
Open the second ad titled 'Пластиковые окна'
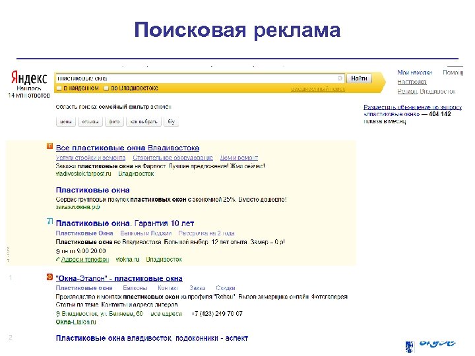click(x=93, y=190)
